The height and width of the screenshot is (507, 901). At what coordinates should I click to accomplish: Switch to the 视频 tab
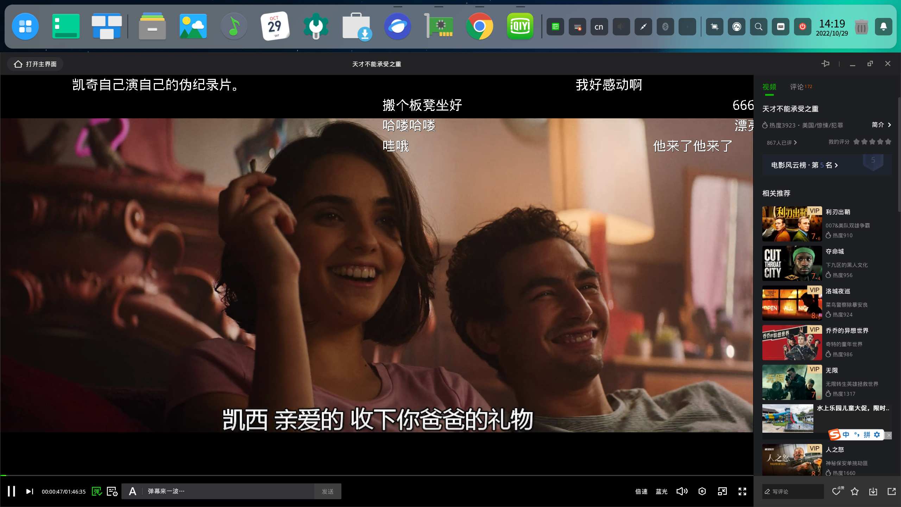769,87
